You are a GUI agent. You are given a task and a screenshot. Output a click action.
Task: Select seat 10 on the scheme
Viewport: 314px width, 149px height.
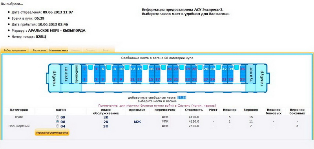click(121, 69)
